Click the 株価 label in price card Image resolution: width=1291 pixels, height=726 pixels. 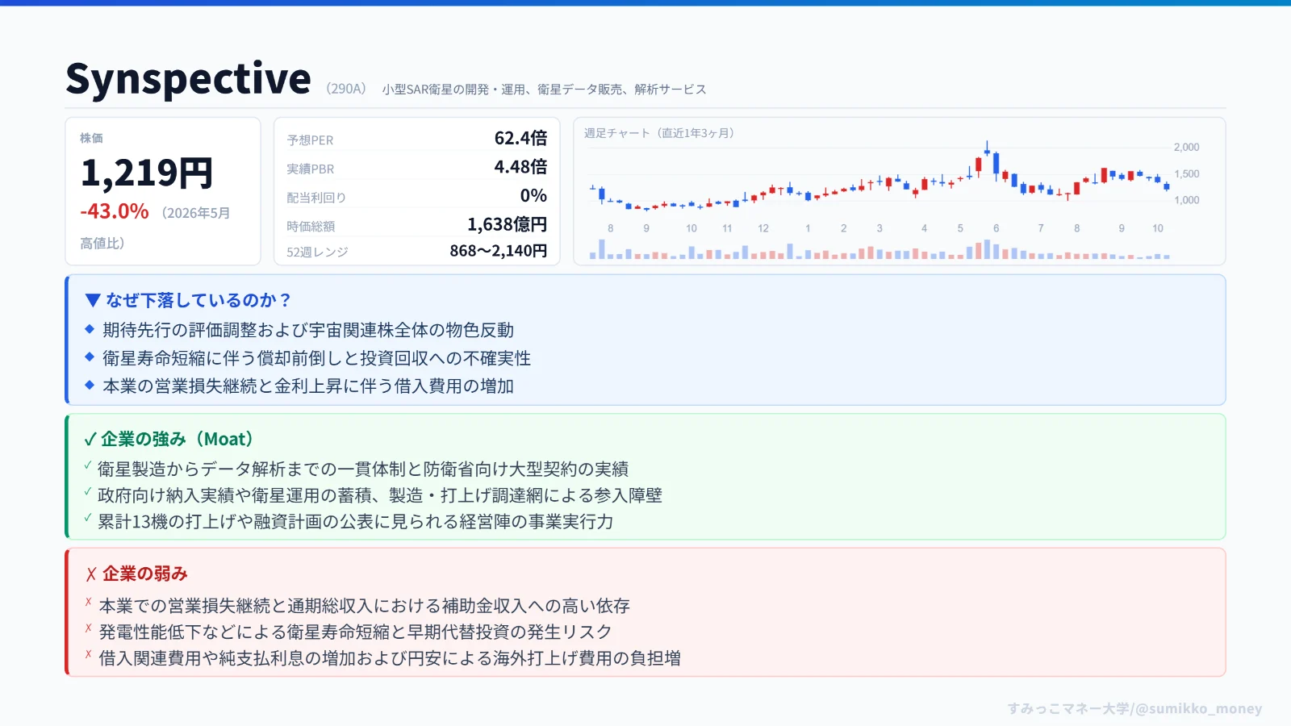(91, 138)
